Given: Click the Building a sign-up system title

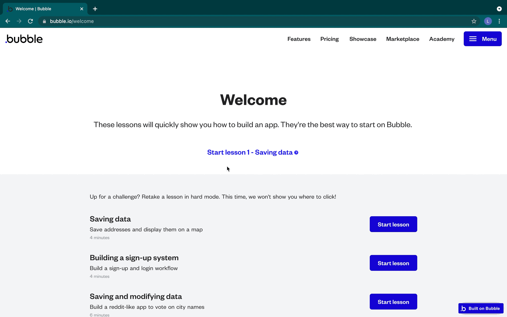Looking at the screenshot, I should 134,258.
